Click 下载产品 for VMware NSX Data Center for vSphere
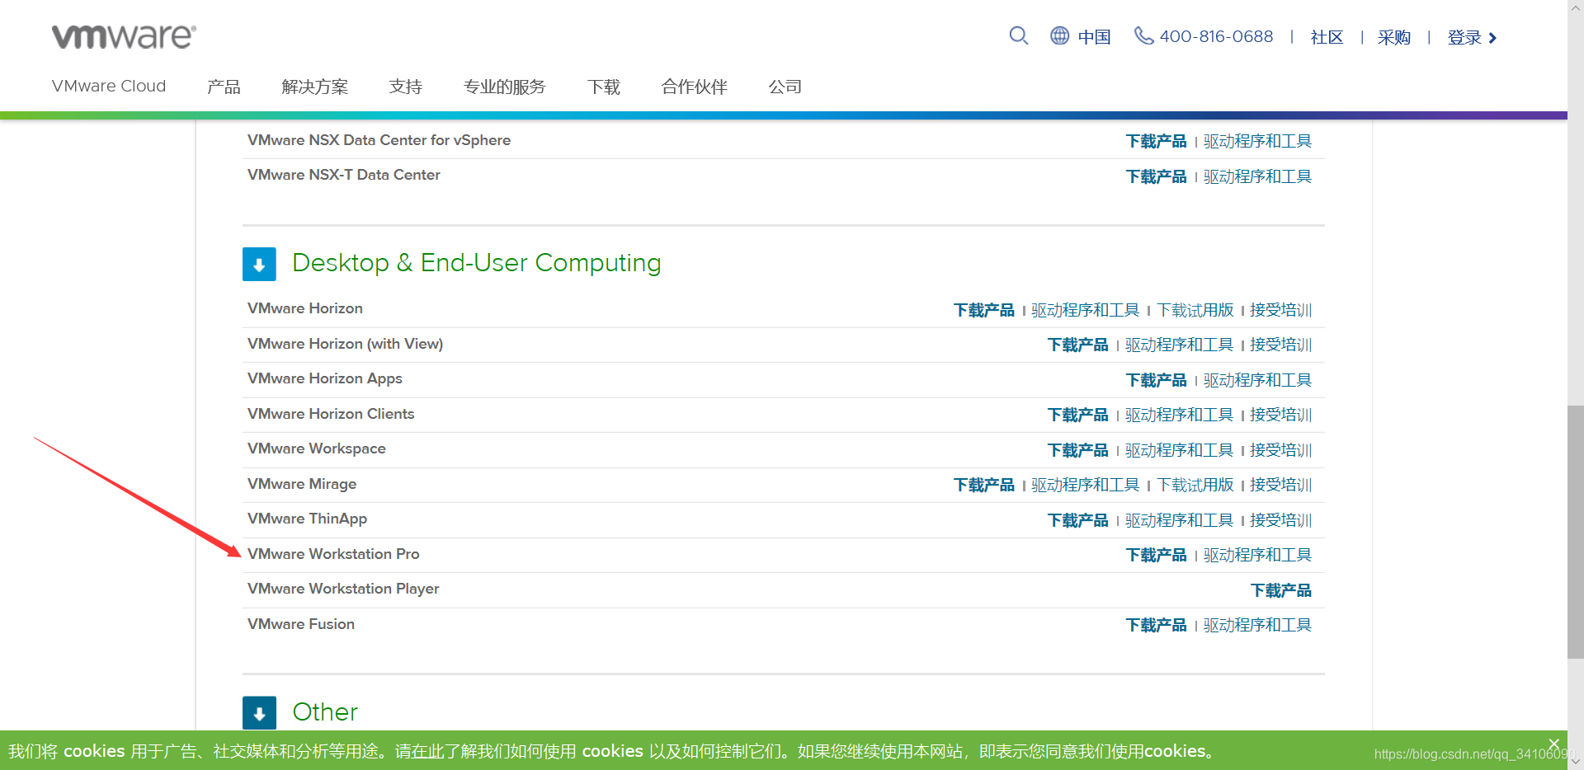The height and width of the screenshot is (770, 1584). [1156, 141]
